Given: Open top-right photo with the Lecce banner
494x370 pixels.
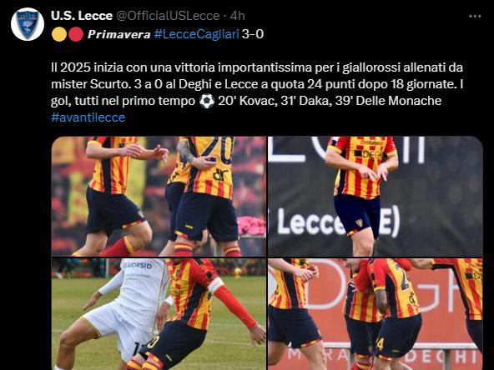Looking at the screenshot, I should point(376,197).
